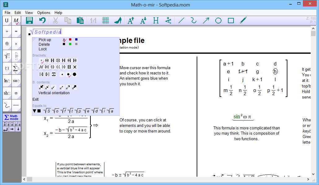This screenshot has height=185, width=319.
Task: Click the Copy icon in toolbar
Action: 68,20
